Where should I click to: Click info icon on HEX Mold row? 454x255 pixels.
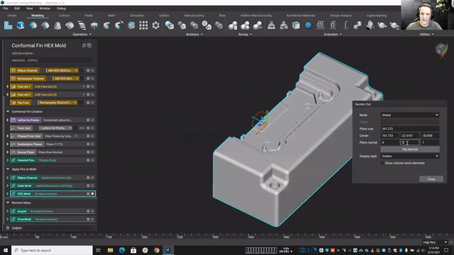[88, 193]
